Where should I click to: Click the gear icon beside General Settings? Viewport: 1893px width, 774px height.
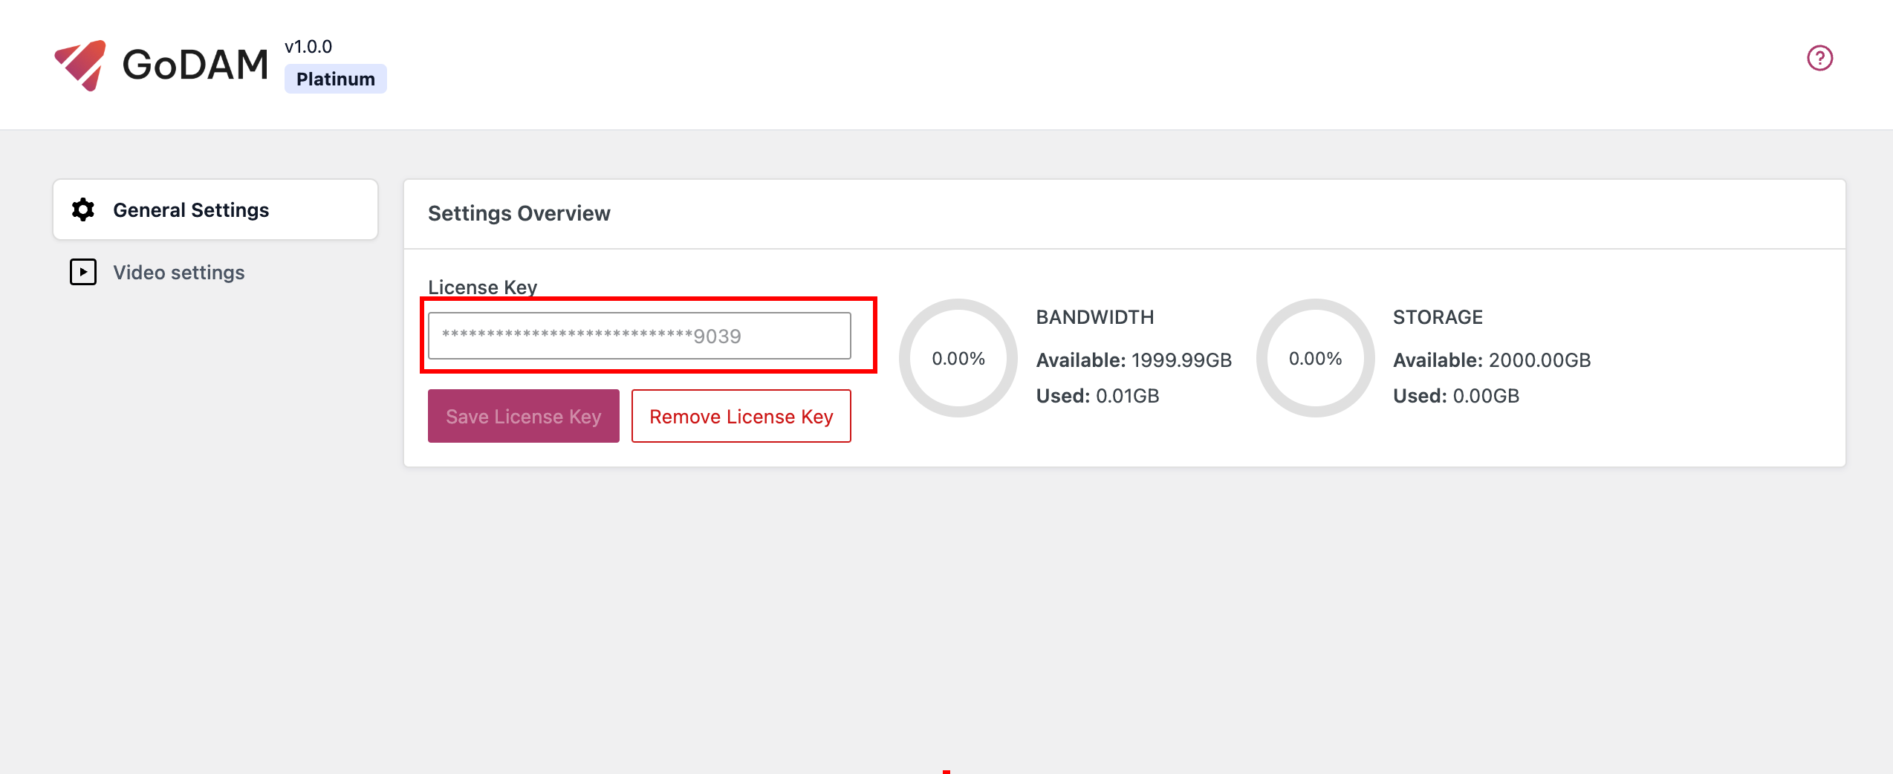(83, 210)
